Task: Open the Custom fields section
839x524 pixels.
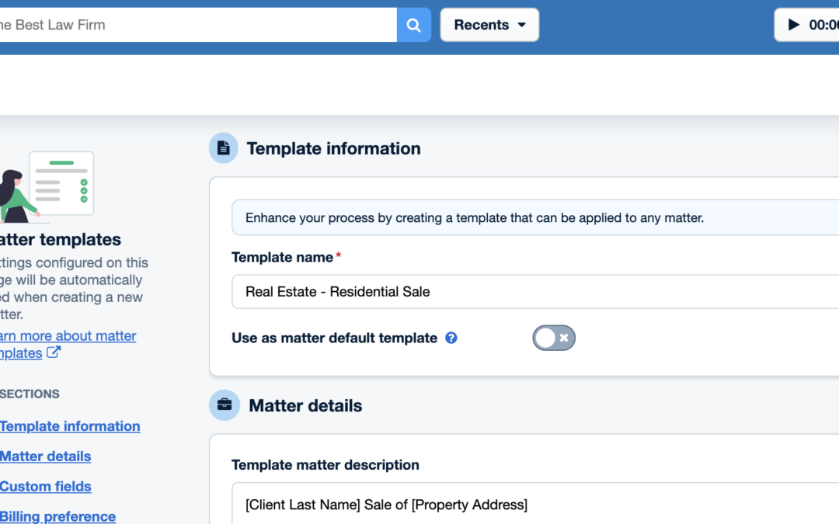Action: pos(45,487)
